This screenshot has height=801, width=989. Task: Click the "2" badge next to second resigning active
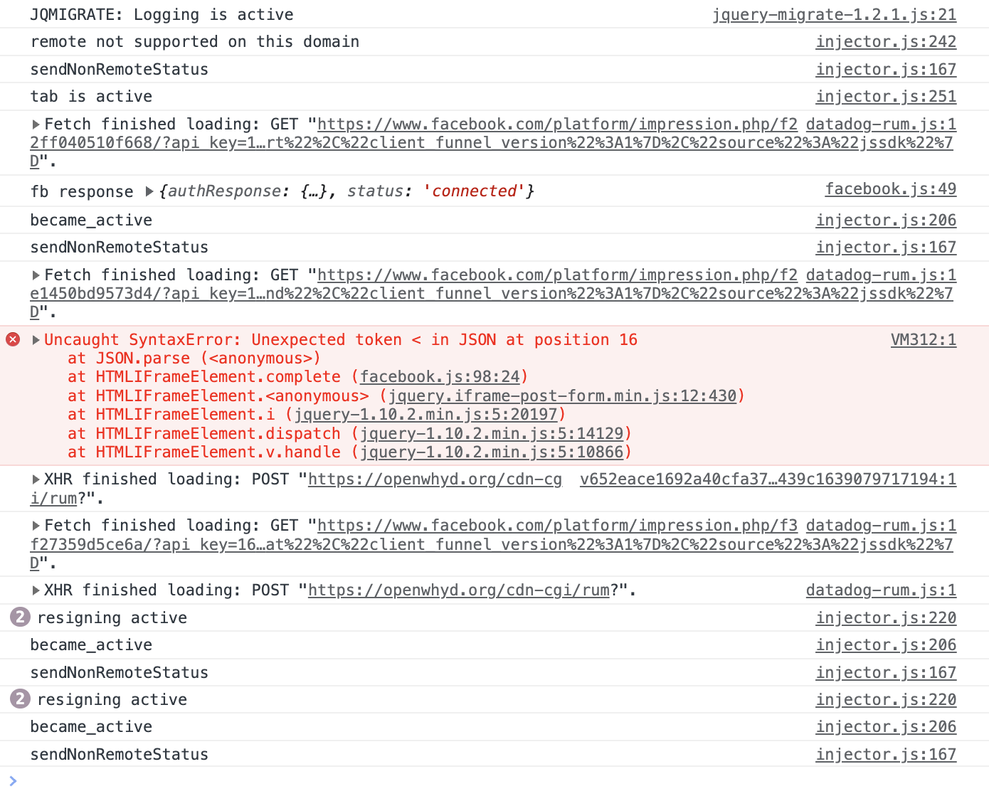click(x=19, y=699)
